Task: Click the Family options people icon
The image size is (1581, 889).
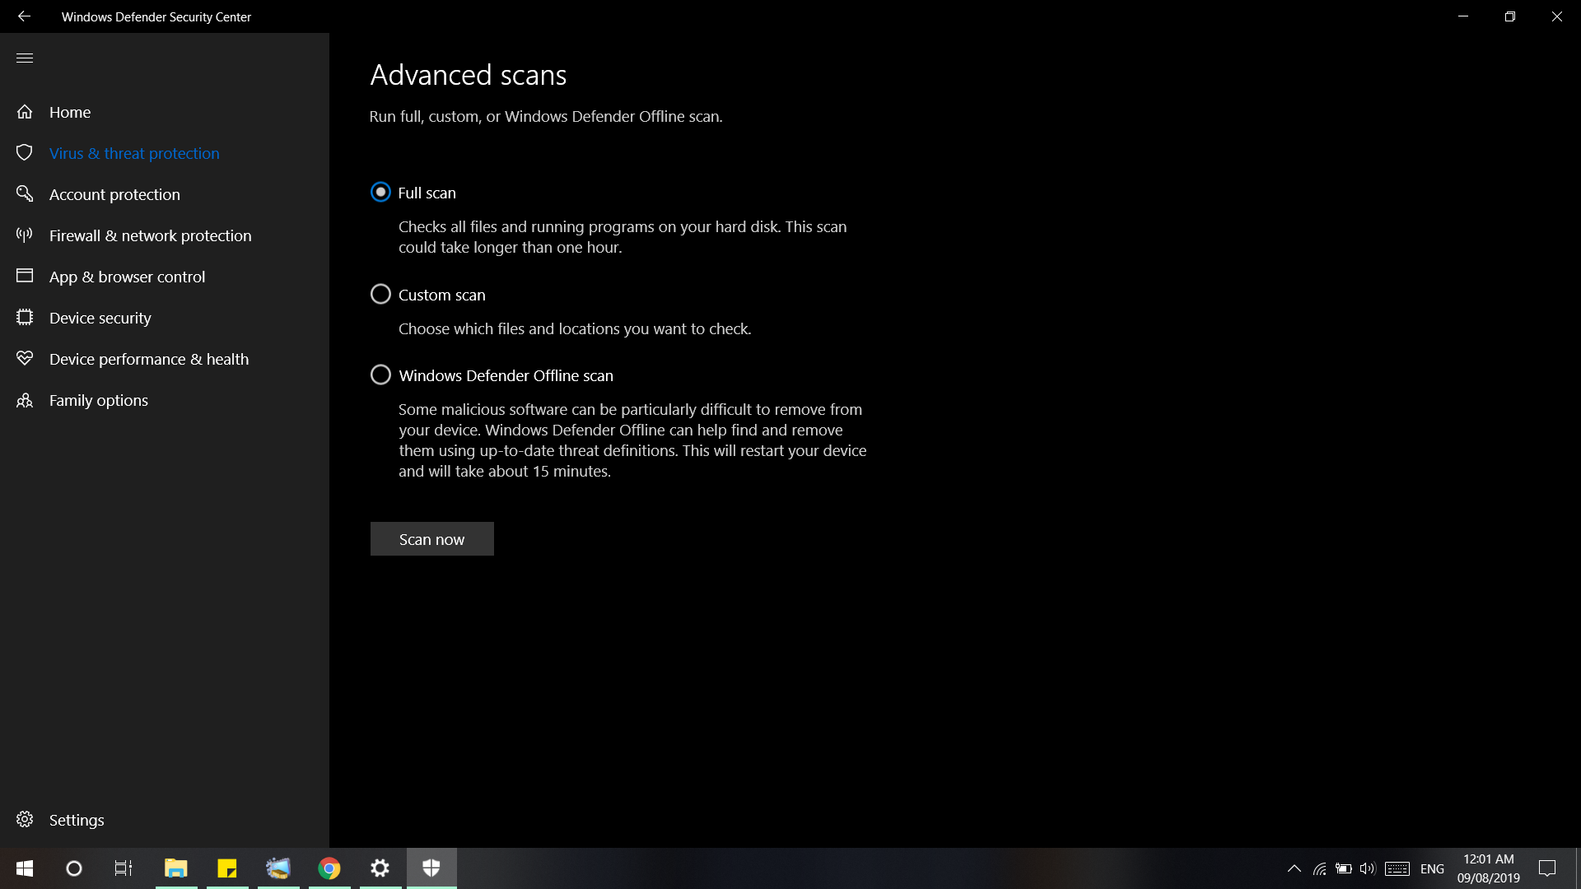Action: tap(25, 400)
